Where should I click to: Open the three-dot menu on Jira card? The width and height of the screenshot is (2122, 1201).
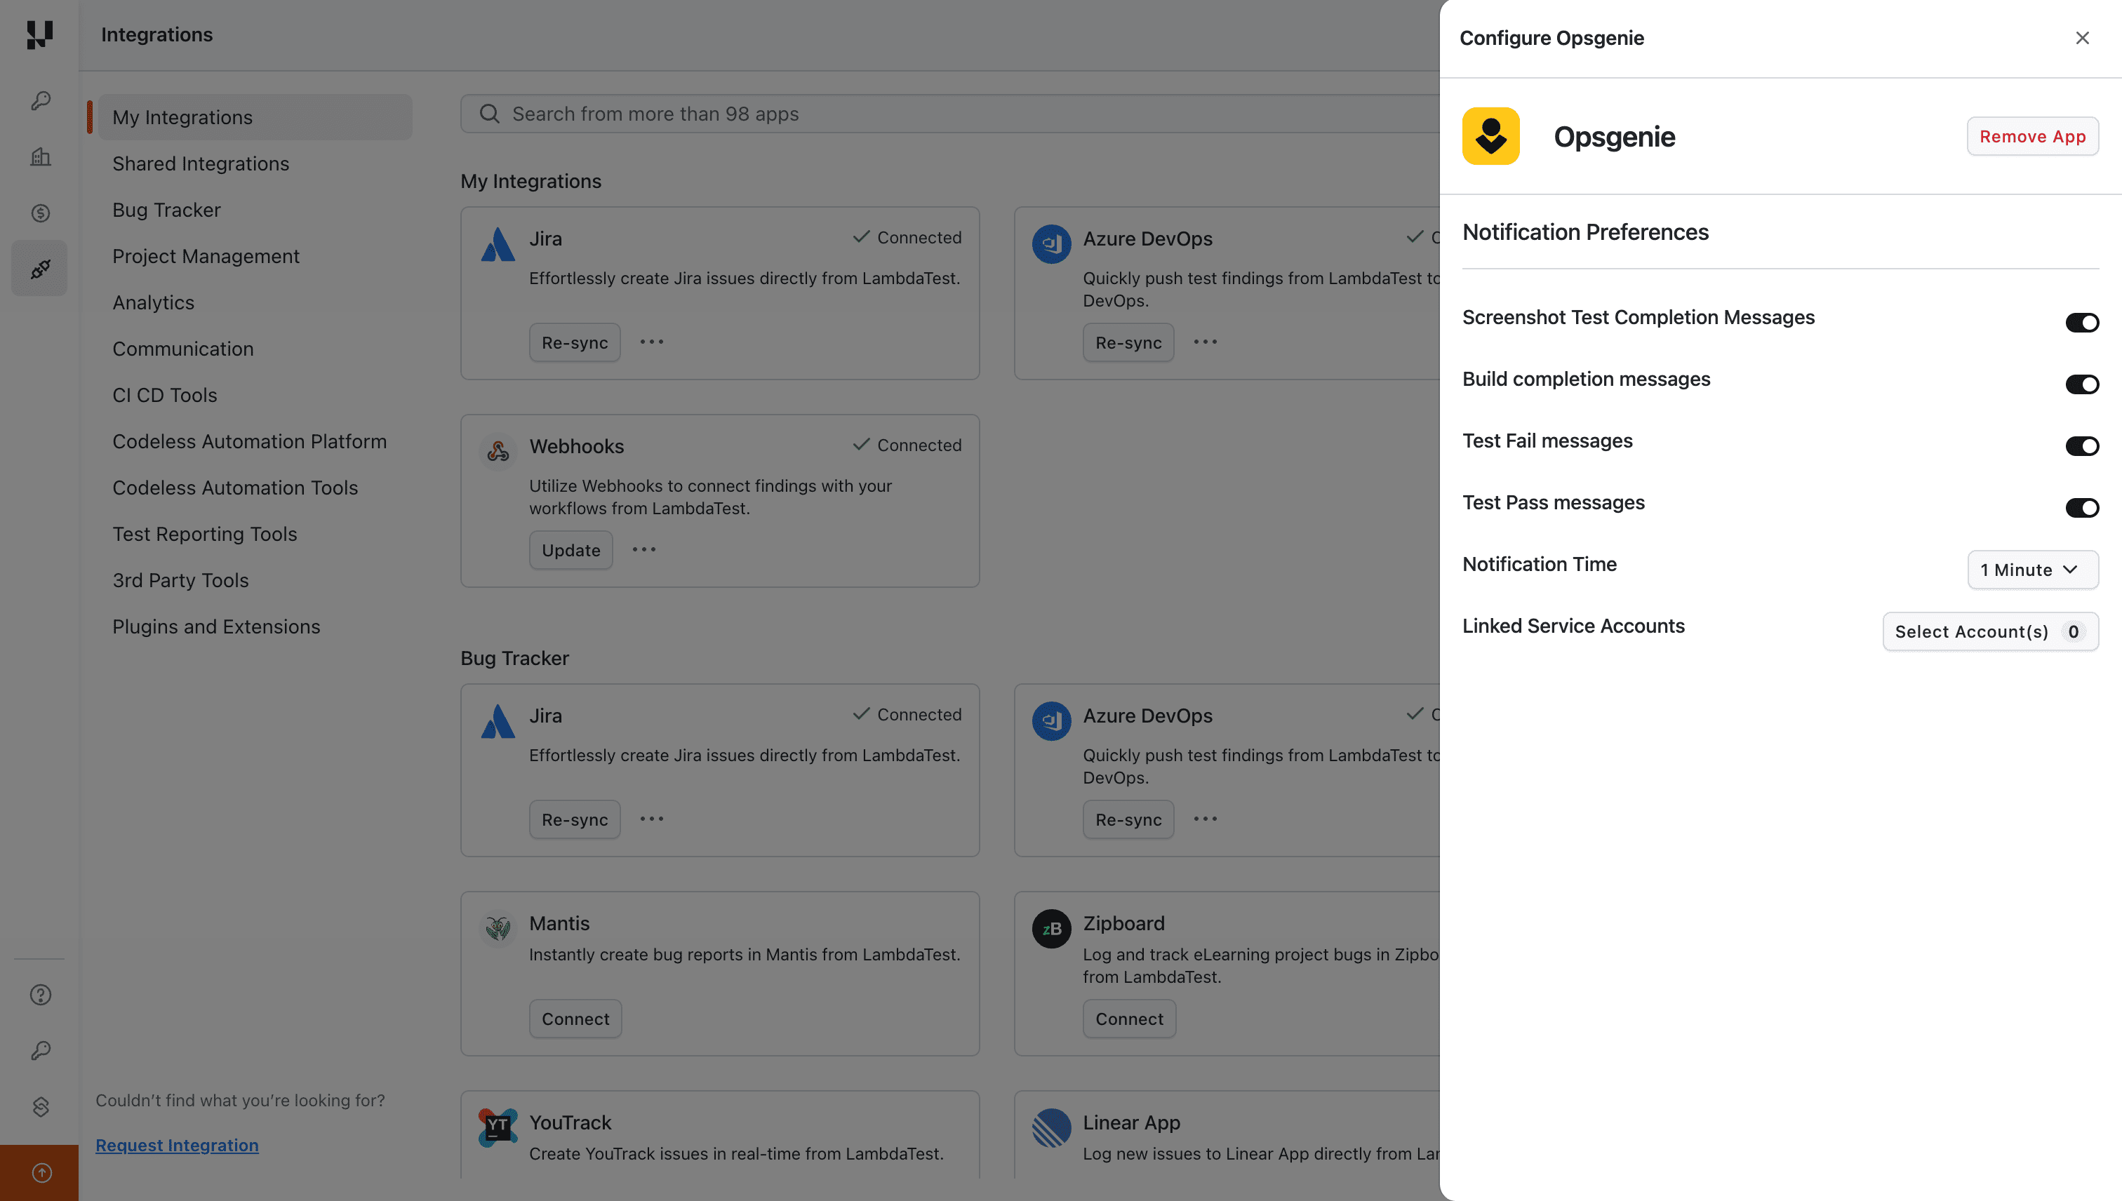[651, 342]
